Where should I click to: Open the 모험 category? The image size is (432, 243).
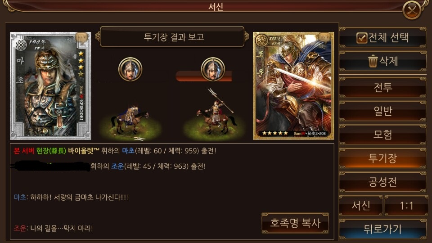pos(382,135)
